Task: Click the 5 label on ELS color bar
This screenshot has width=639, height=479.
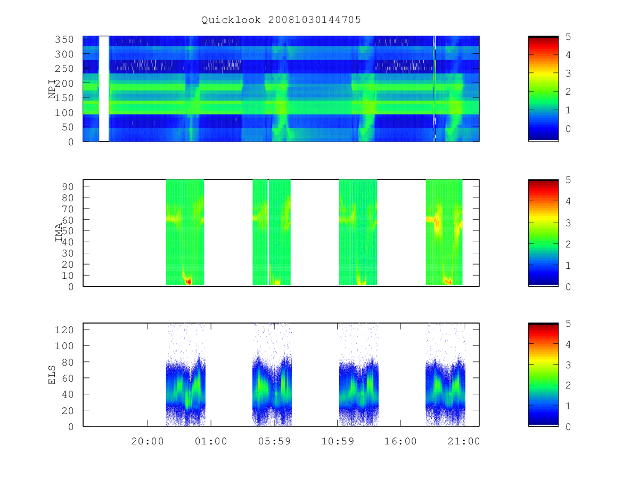Action: [568, 323]
